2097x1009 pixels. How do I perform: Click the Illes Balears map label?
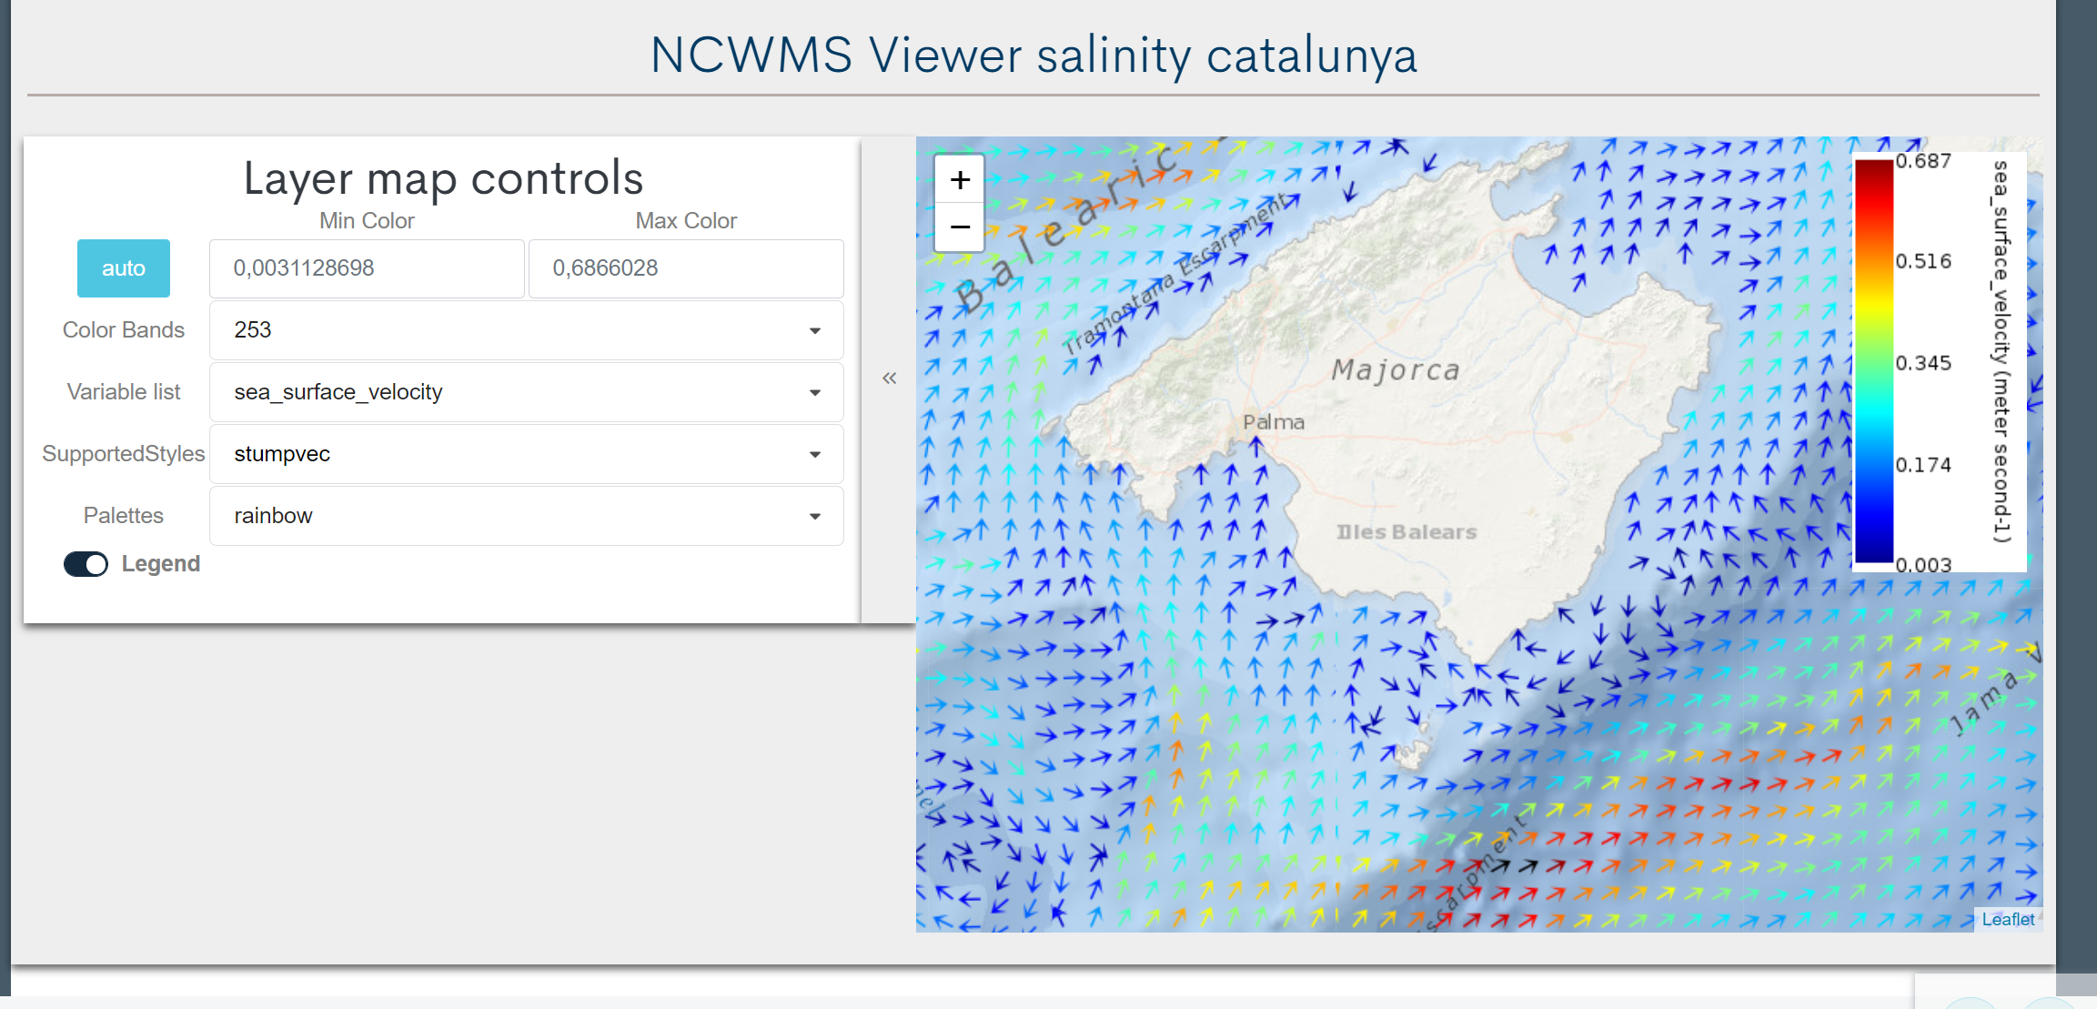1406,532
